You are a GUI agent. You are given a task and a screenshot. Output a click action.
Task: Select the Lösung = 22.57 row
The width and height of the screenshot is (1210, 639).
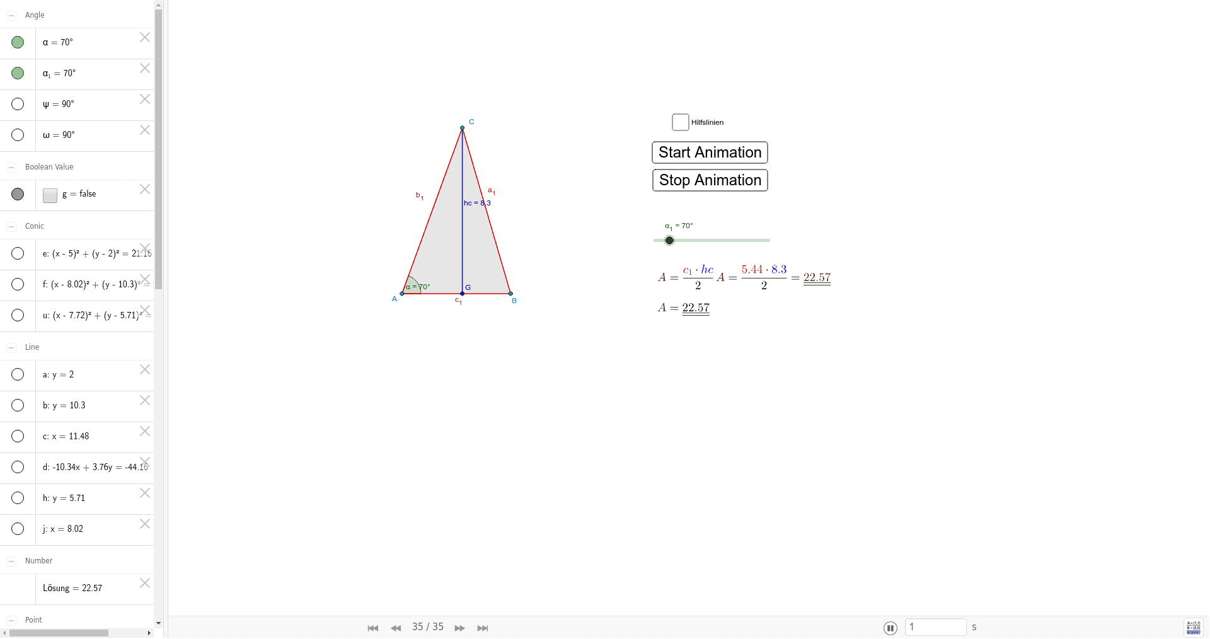click(x=77, y=589)
